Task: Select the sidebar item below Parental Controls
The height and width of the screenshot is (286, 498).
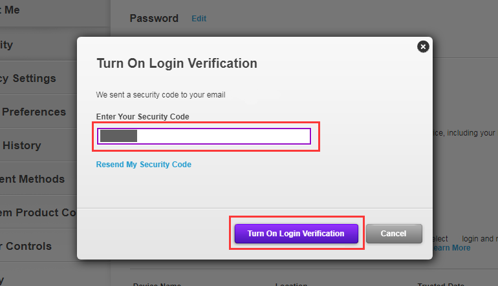Action: coord(6,278)
